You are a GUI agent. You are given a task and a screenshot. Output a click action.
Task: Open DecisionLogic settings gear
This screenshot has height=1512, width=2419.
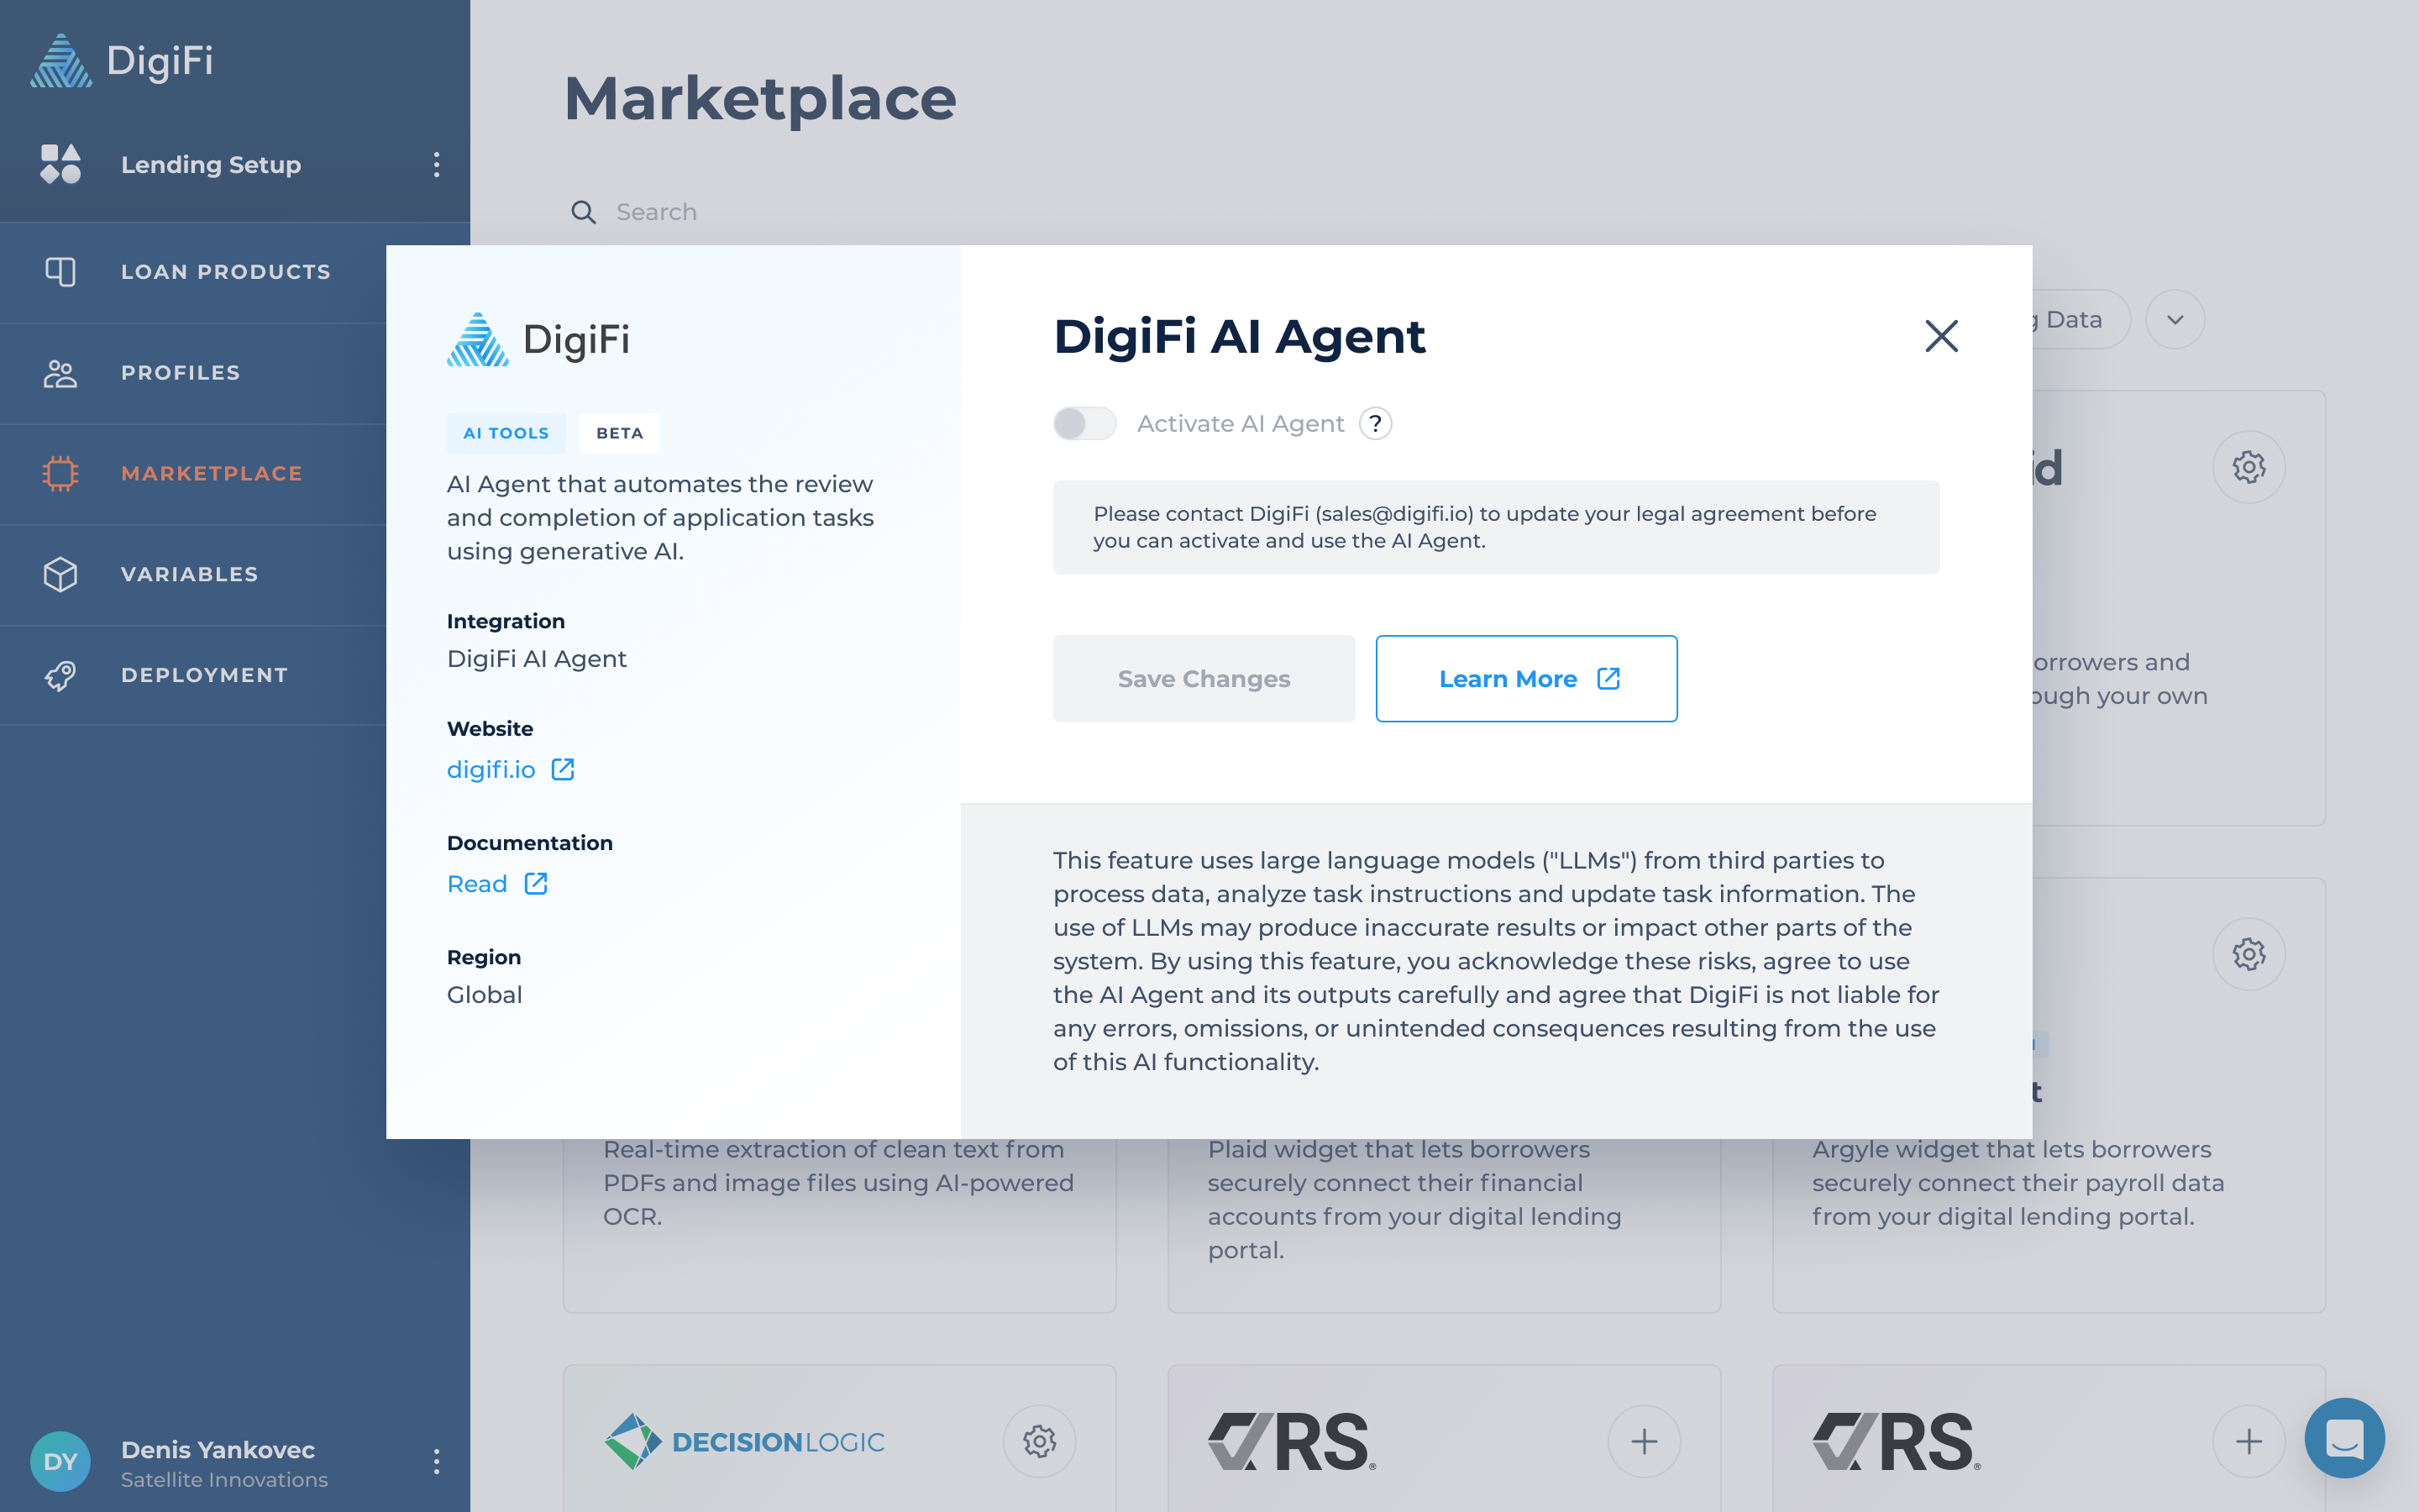[x=1038, y=1441]
